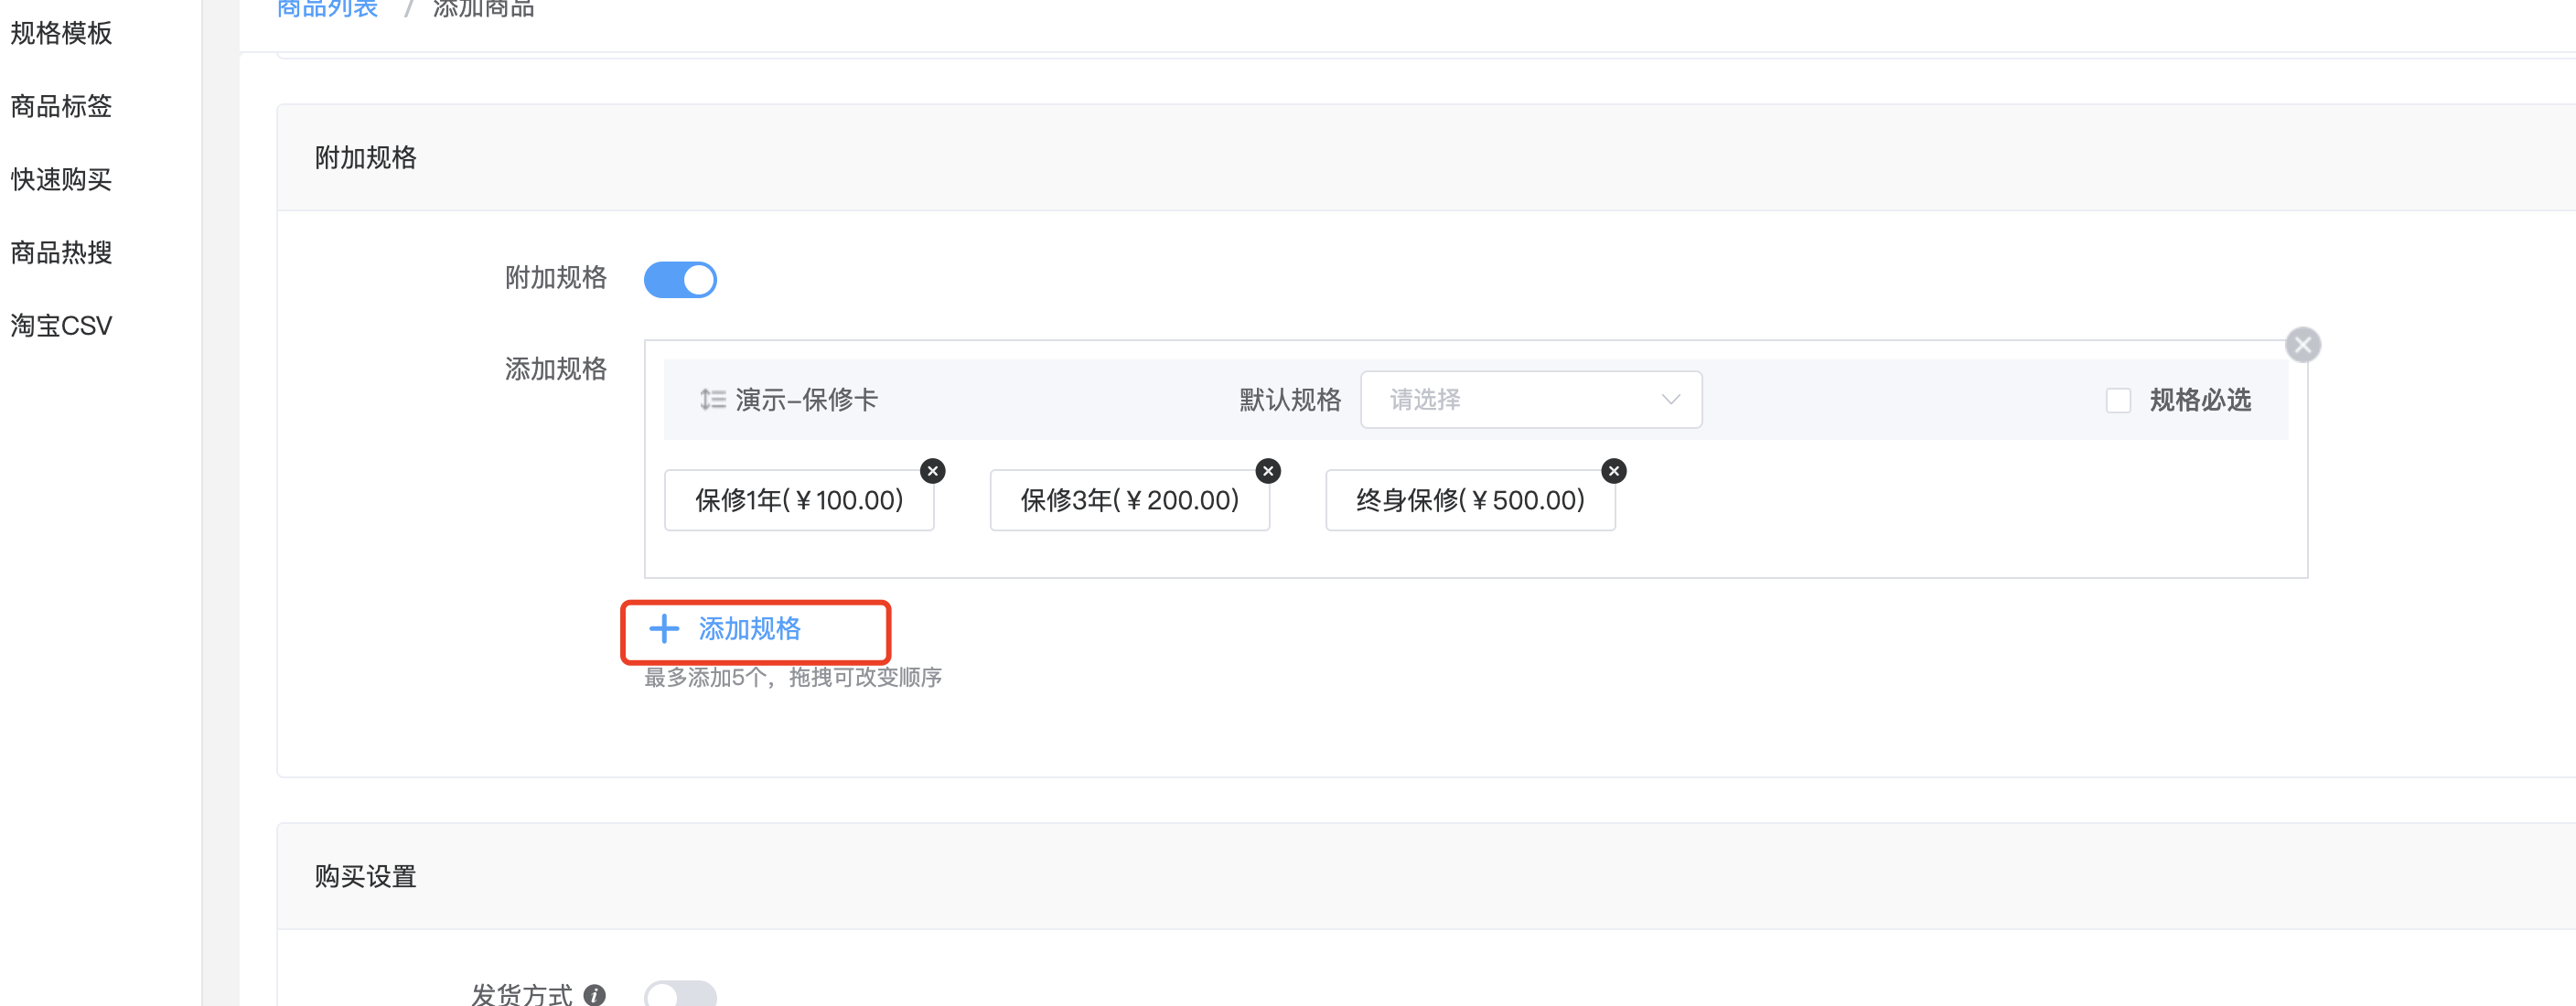Click the 默认规格 dropdown chevron arrow
The width and height of the screenshot is (2576, 1006).
tap(1670, 400)
